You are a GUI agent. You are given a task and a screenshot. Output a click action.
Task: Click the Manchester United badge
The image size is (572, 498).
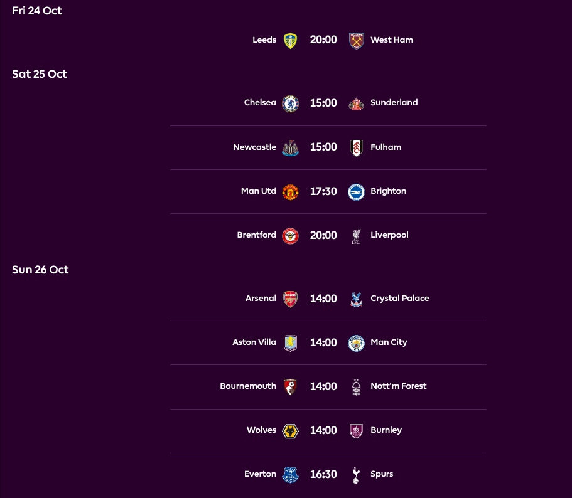click(290, 191)
